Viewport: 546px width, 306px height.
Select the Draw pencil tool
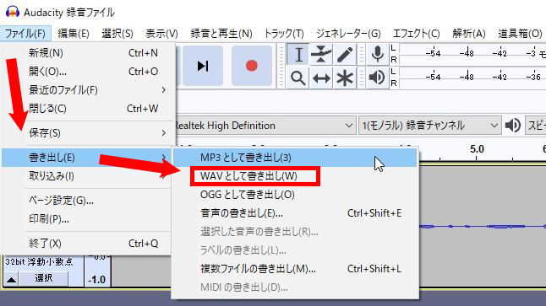click(344, 55)
